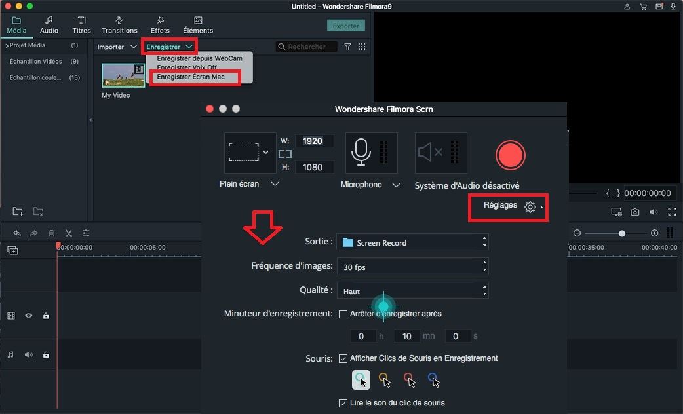Switch to the Audio tab
This screenshot has width=683, height=414.
coord(49,26)
